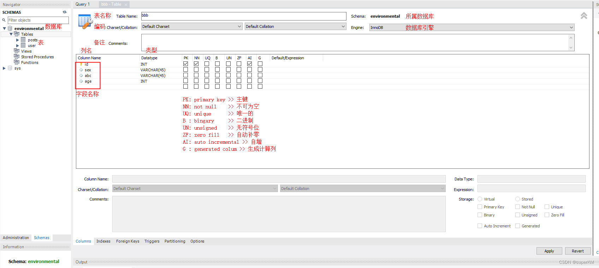Image resolution: width=599 pixels, height=268 pixels.
Task: Click the Revert button
Action: click(578, 251)
